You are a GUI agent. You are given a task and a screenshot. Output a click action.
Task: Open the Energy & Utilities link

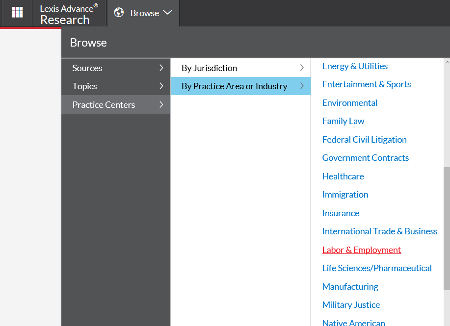pos(355,66)
